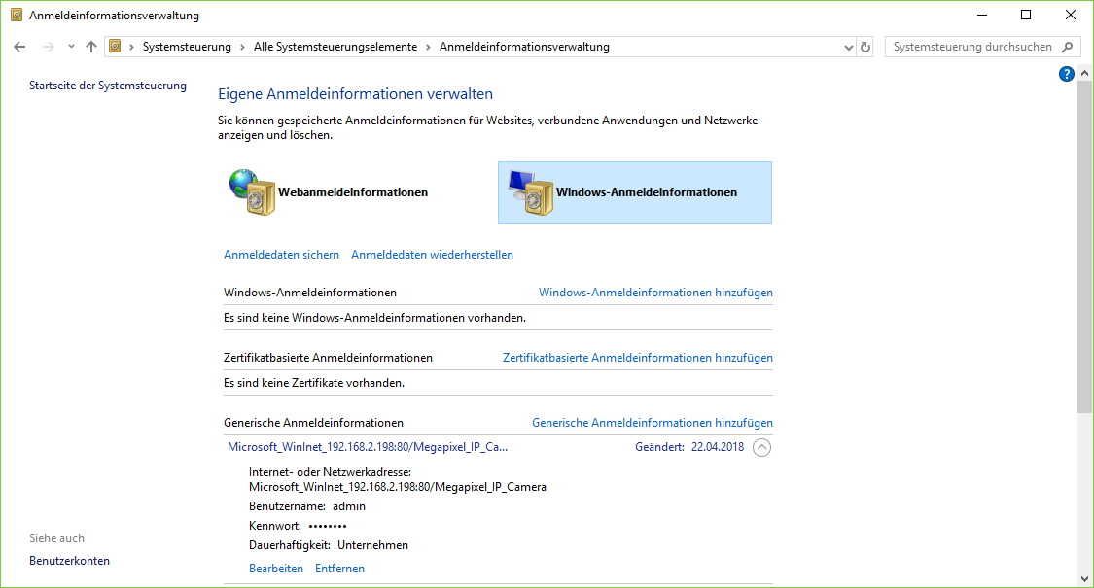Click Anmeldedaten wiederherstellen
The height and width of the screenshot is (588, 1094).
pyautogui.click(x=432, y=255)
